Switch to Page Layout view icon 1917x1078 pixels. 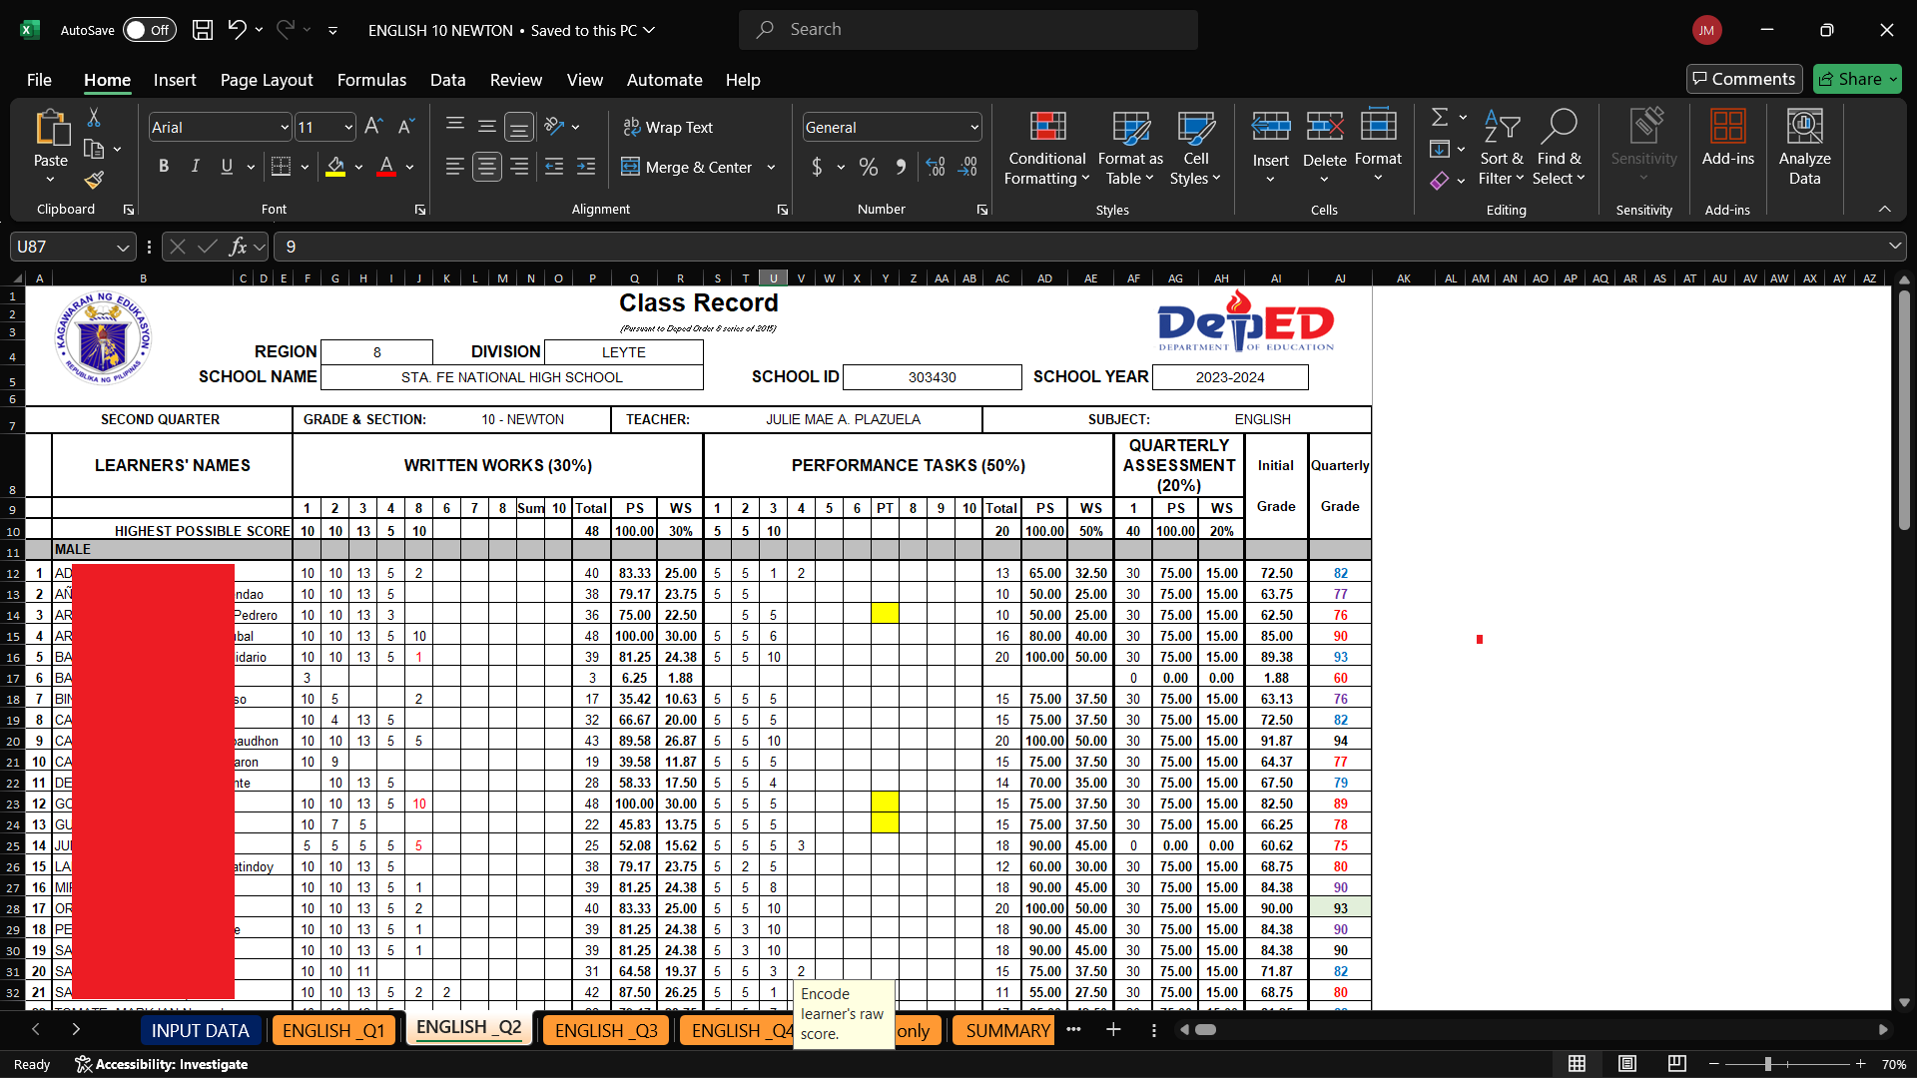coord(1627,1064)
